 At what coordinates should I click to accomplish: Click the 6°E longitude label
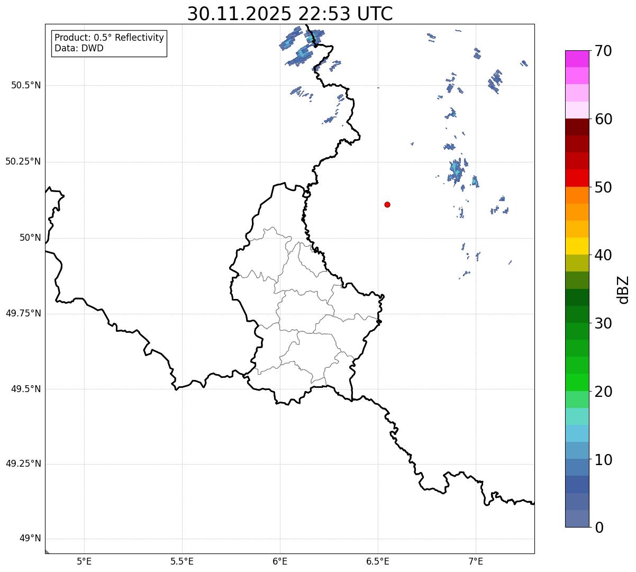[x=280, y=561]
